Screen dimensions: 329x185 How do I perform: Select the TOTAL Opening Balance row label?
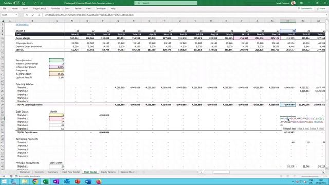pos(30,105)
